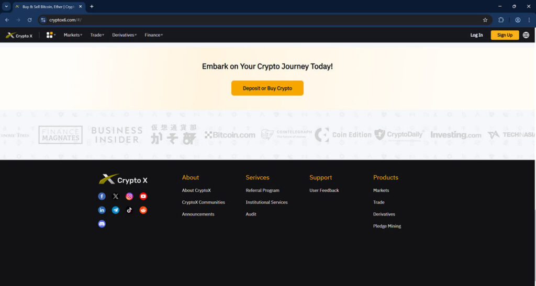Click the Sign Up button
Image resolution: width=536 pixels, height=286 pixels.
tap(505, 35)
